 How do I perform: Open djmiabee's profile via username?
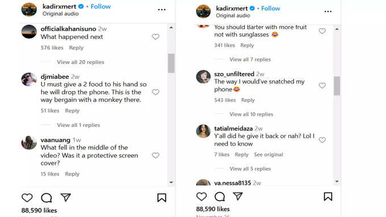pos(54,76)
